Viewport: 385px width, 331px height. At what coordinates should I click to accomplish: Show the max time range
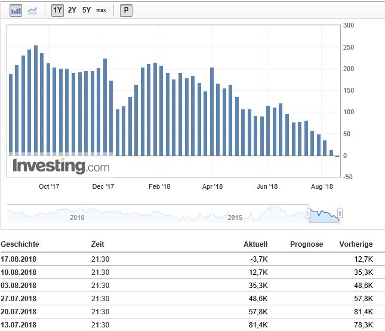[x=101, y=10]
